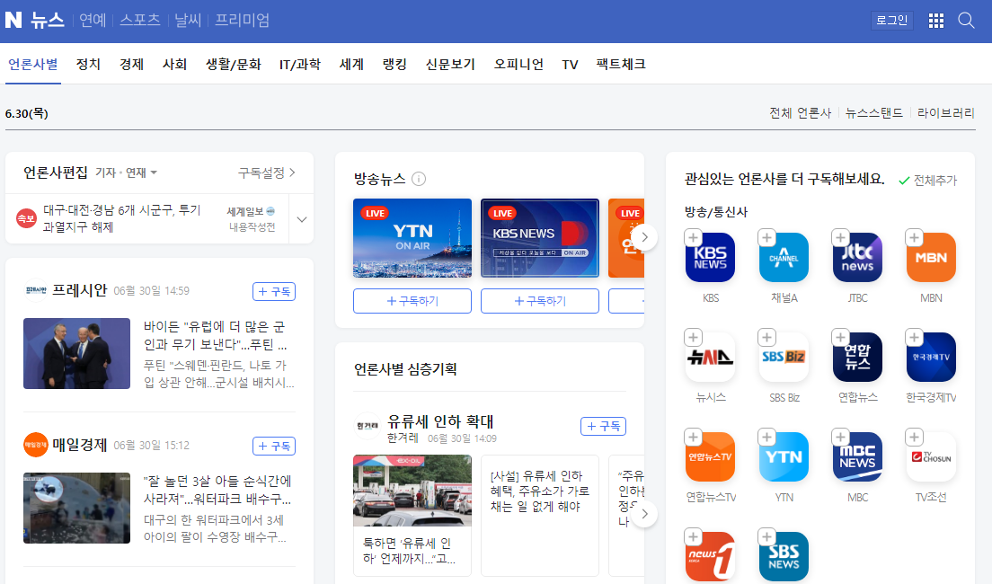The width and height of the screenshot is (992, 584).
Task: Click the 매일경제 orange round logo
Action: pos(35,445)
